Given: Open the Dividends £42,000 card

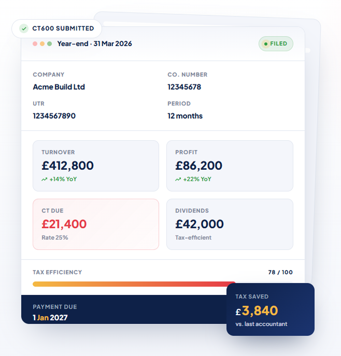Looking at the screenshot, I should pyautogui.click(x=230, y=225).
